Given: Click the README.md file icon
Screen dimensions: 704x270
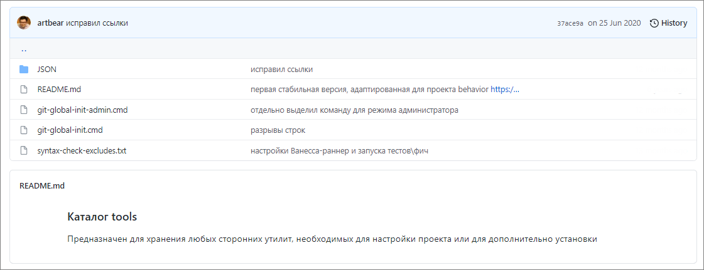Looking at the screenshot, I should tap(24, 90).
